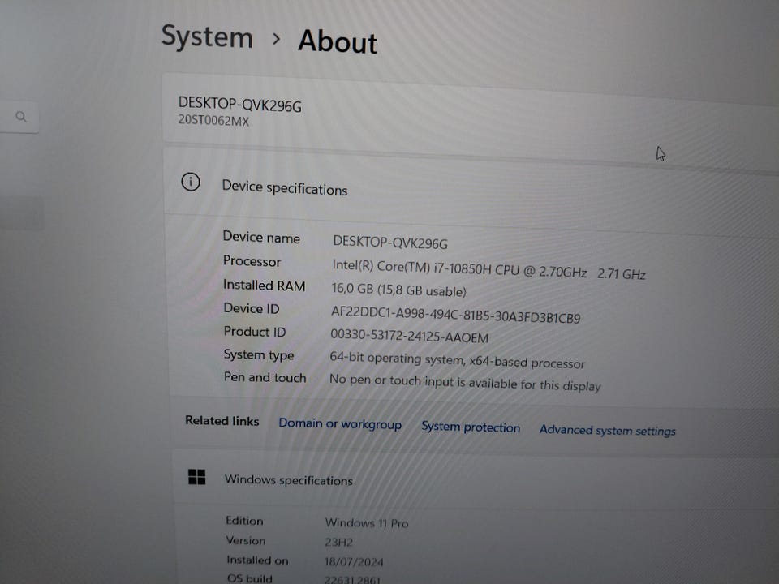
Task: Click the Device ID label
Action: coord(252,308)
